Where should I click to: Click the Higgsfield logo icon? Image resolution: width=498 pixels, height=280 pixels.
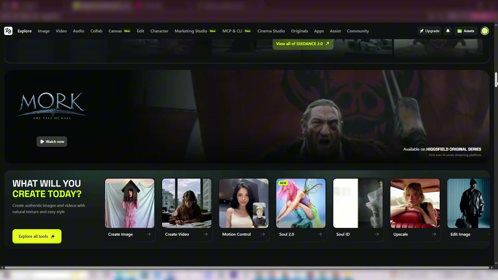[x=8, y=31]
